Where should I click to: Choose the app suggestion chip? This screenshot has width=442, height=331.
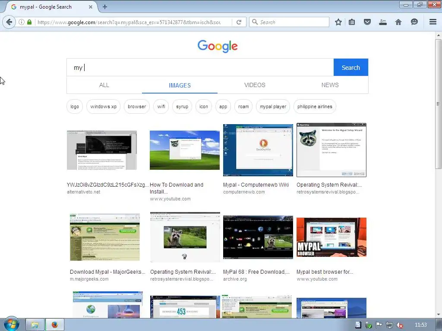[x=223, y=106]
